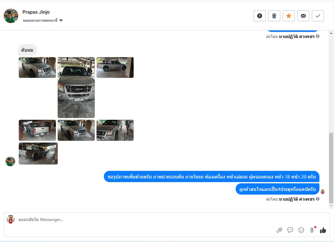Image resolution: width=334 pixels, height=242 pixels.
Task: Open the emoji picker
Action: point(301,230)
